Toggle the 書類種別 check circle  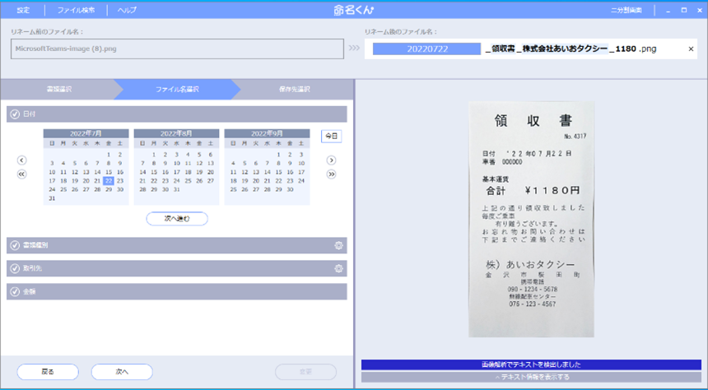click(15, 245)
